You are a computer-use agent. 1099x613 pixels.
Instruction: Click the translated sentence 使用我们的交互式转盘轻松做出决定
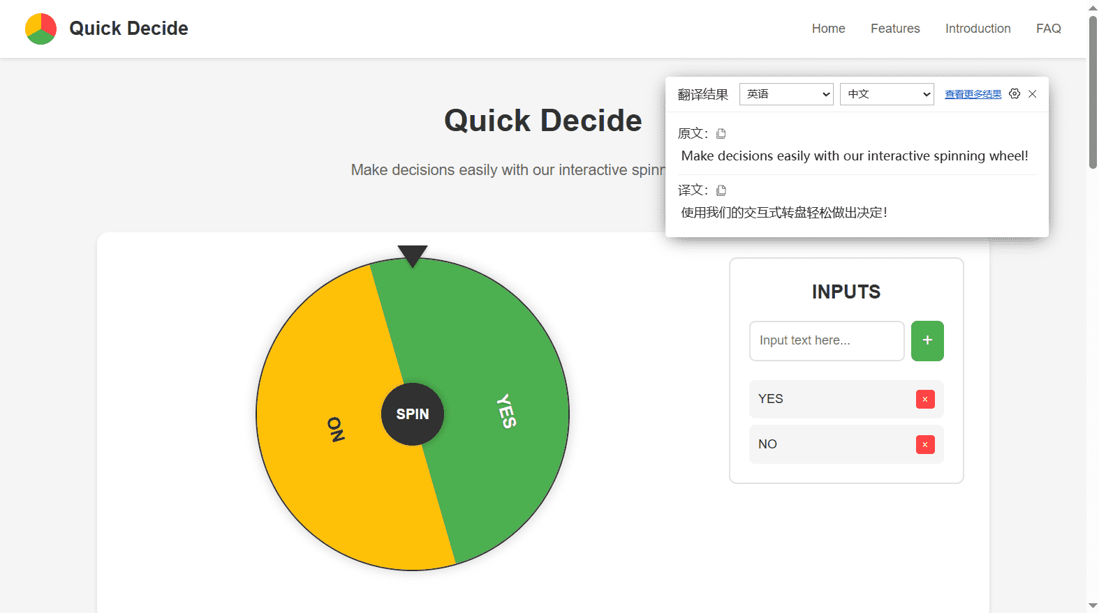point(784,213)
